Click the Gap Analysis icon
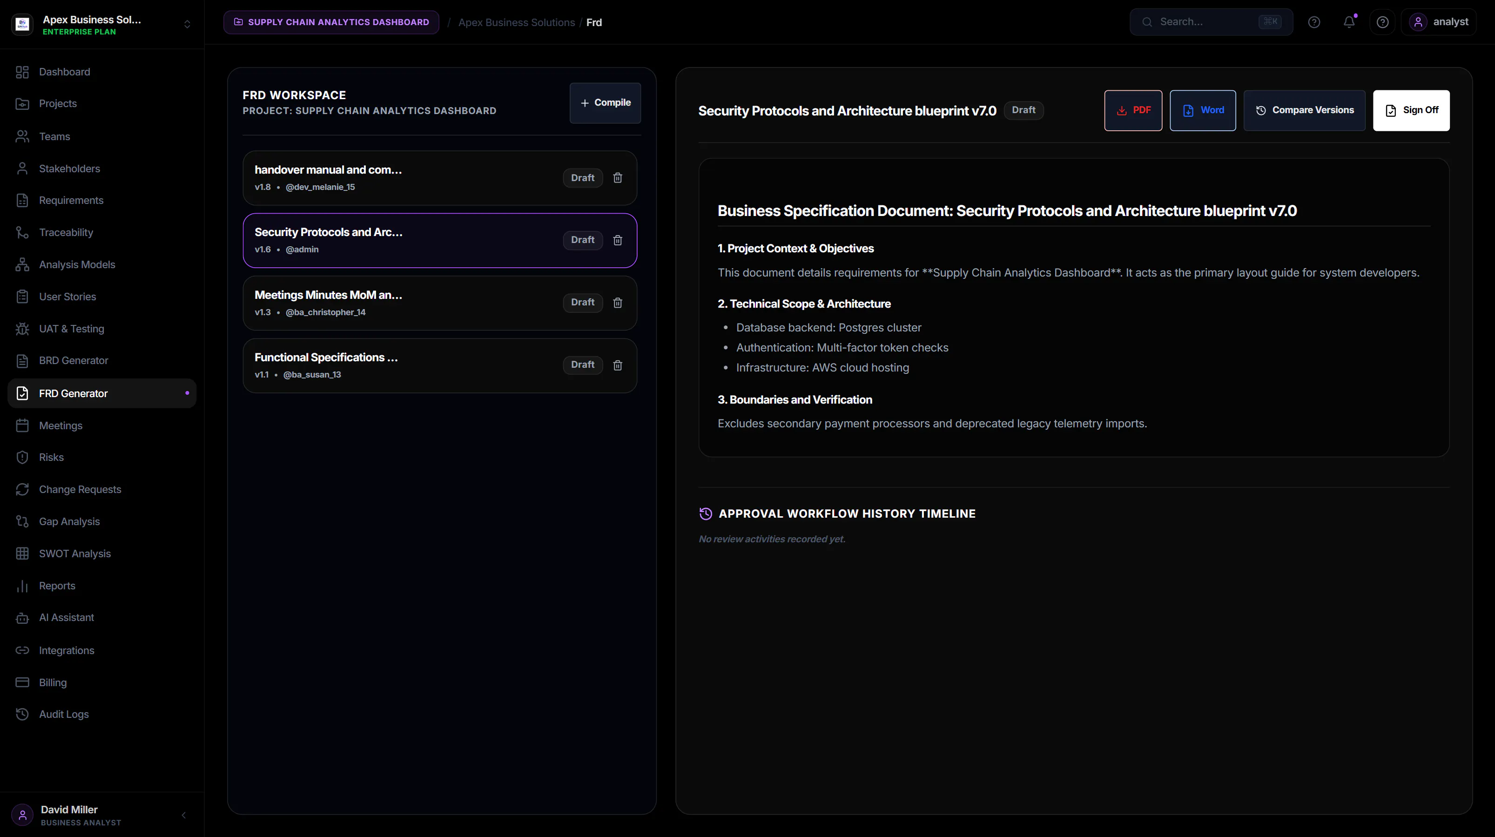The image size is (1495, 837). coord(22,522)
